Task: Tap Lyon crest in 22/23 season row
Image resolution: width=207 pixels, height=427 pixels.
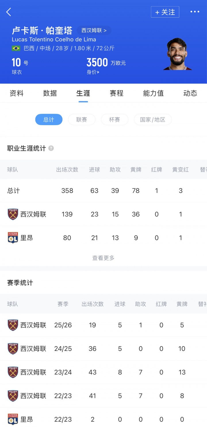Action: click(x=13, y=420)
